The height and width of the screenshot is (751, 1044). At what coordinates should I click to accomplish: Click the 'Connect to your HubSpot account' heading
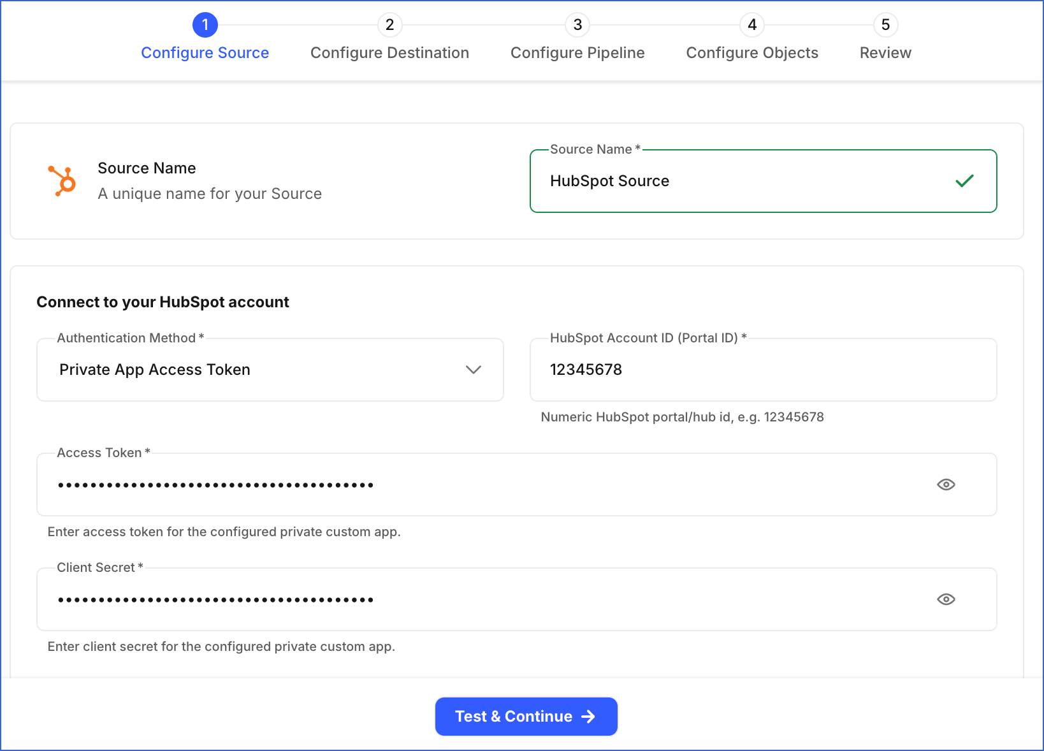click(163, 302)
